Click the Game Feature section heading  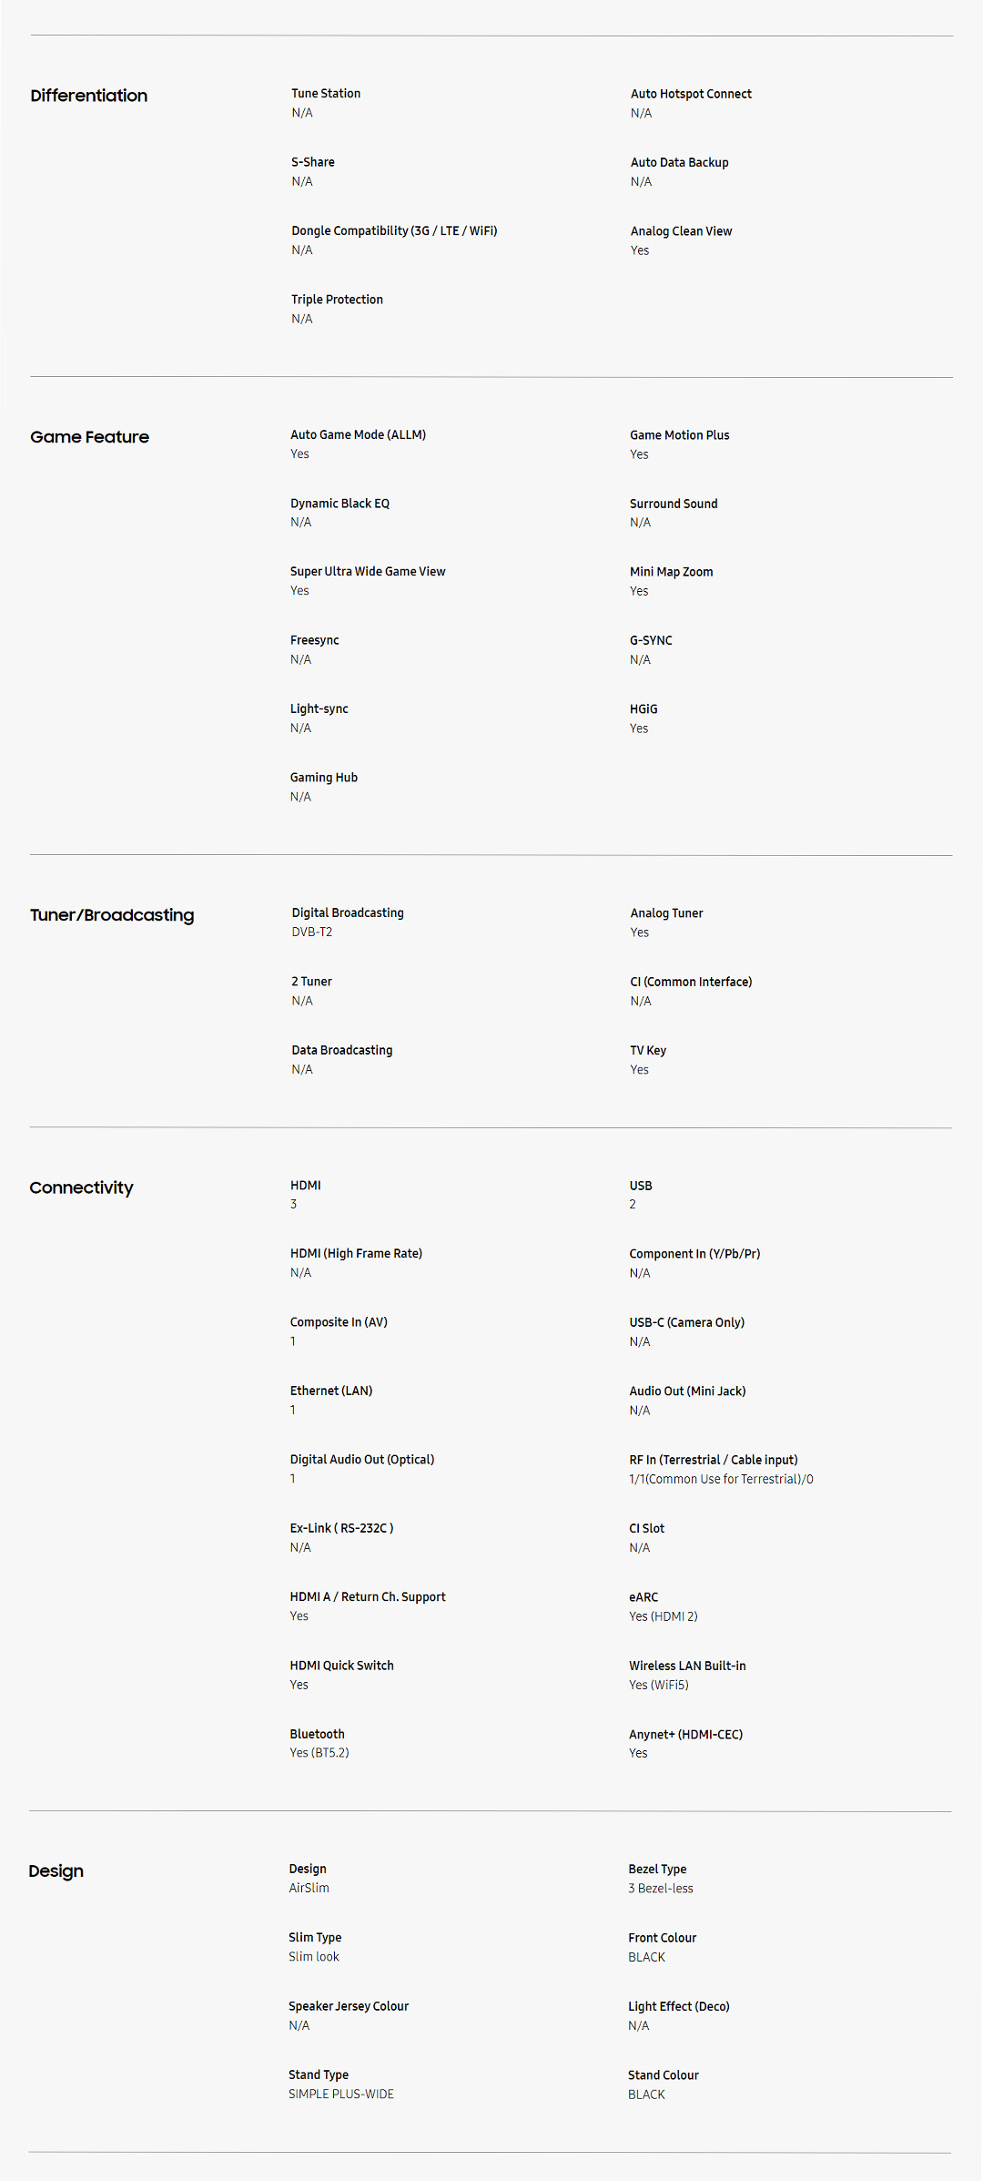pos(89,437)
